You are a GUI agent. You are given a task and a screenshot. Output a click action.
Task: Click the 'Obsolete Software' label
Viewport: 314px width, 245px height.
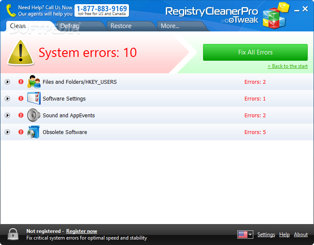pos(65,132)
